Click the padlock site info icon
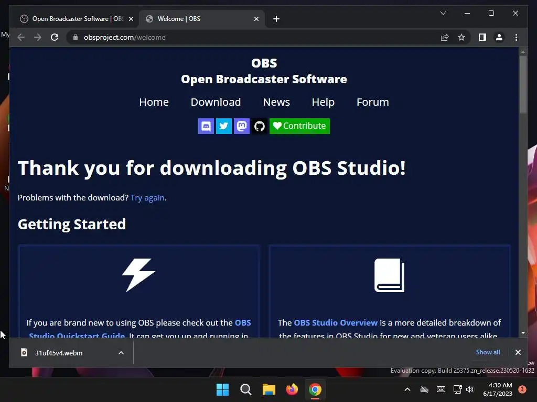Image resolution: width=537 pixels, height=402 pixels. click(x=76, y=37)
